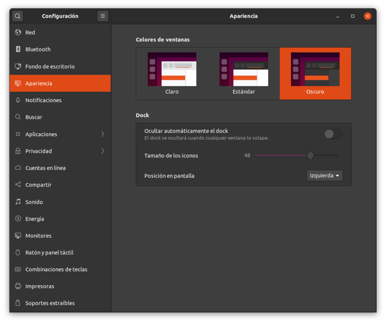Image resolution: width=386 pixels, height=323 pixels.
Task: Open Combinaciones de teclas section
Action: (x=56, y=269)
